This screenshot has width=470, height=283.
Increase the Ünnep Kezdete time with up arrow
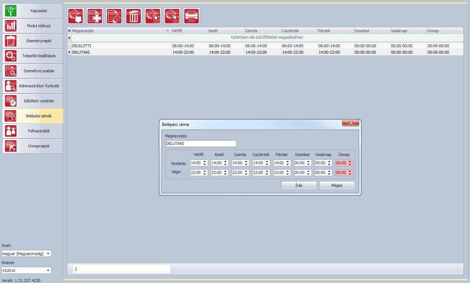(x=350, y=161)
